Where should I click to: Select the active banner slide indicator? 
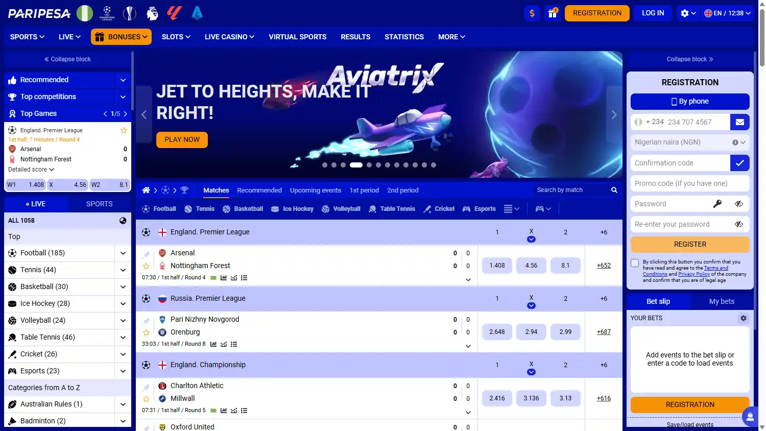356,165
